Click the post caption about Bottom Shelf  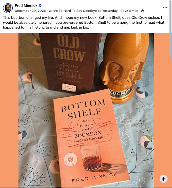[84, 22]
